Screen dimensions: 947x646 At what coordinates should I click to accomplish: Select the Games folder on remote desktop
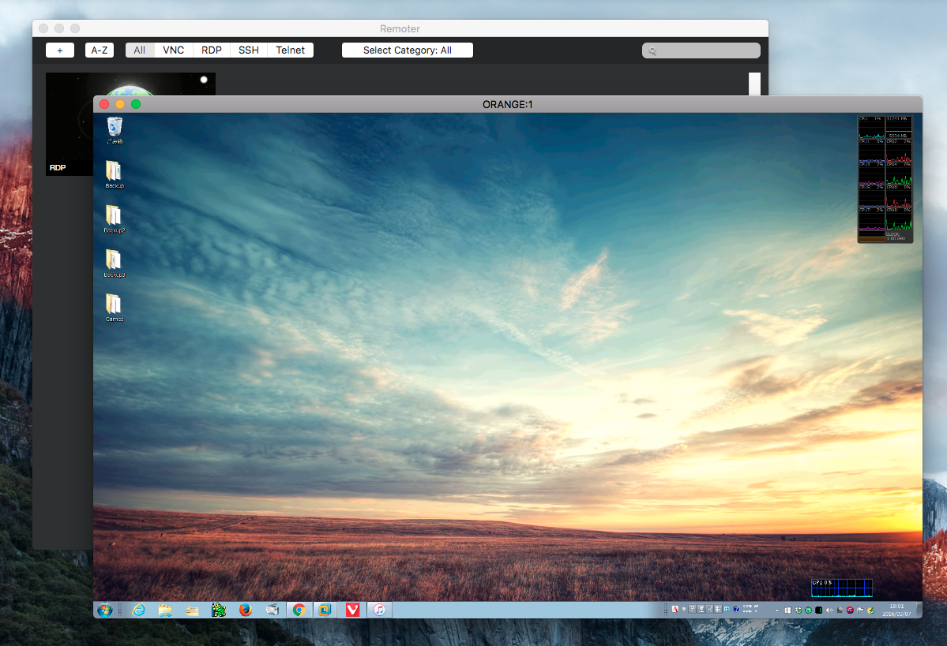click(115, 308)
